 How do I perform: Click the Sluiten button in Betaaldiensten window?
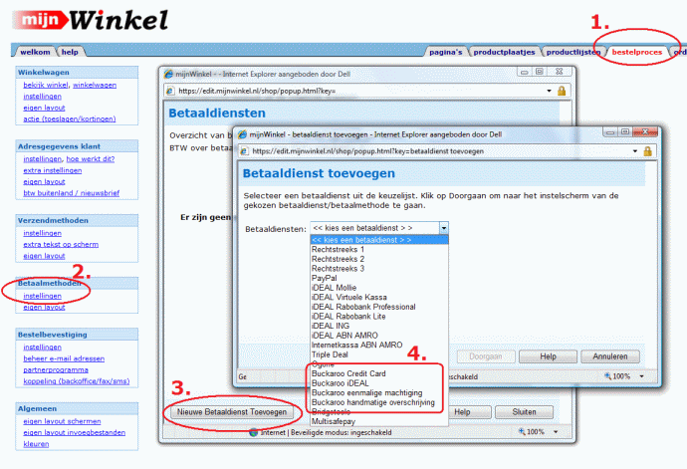(524, 412)
